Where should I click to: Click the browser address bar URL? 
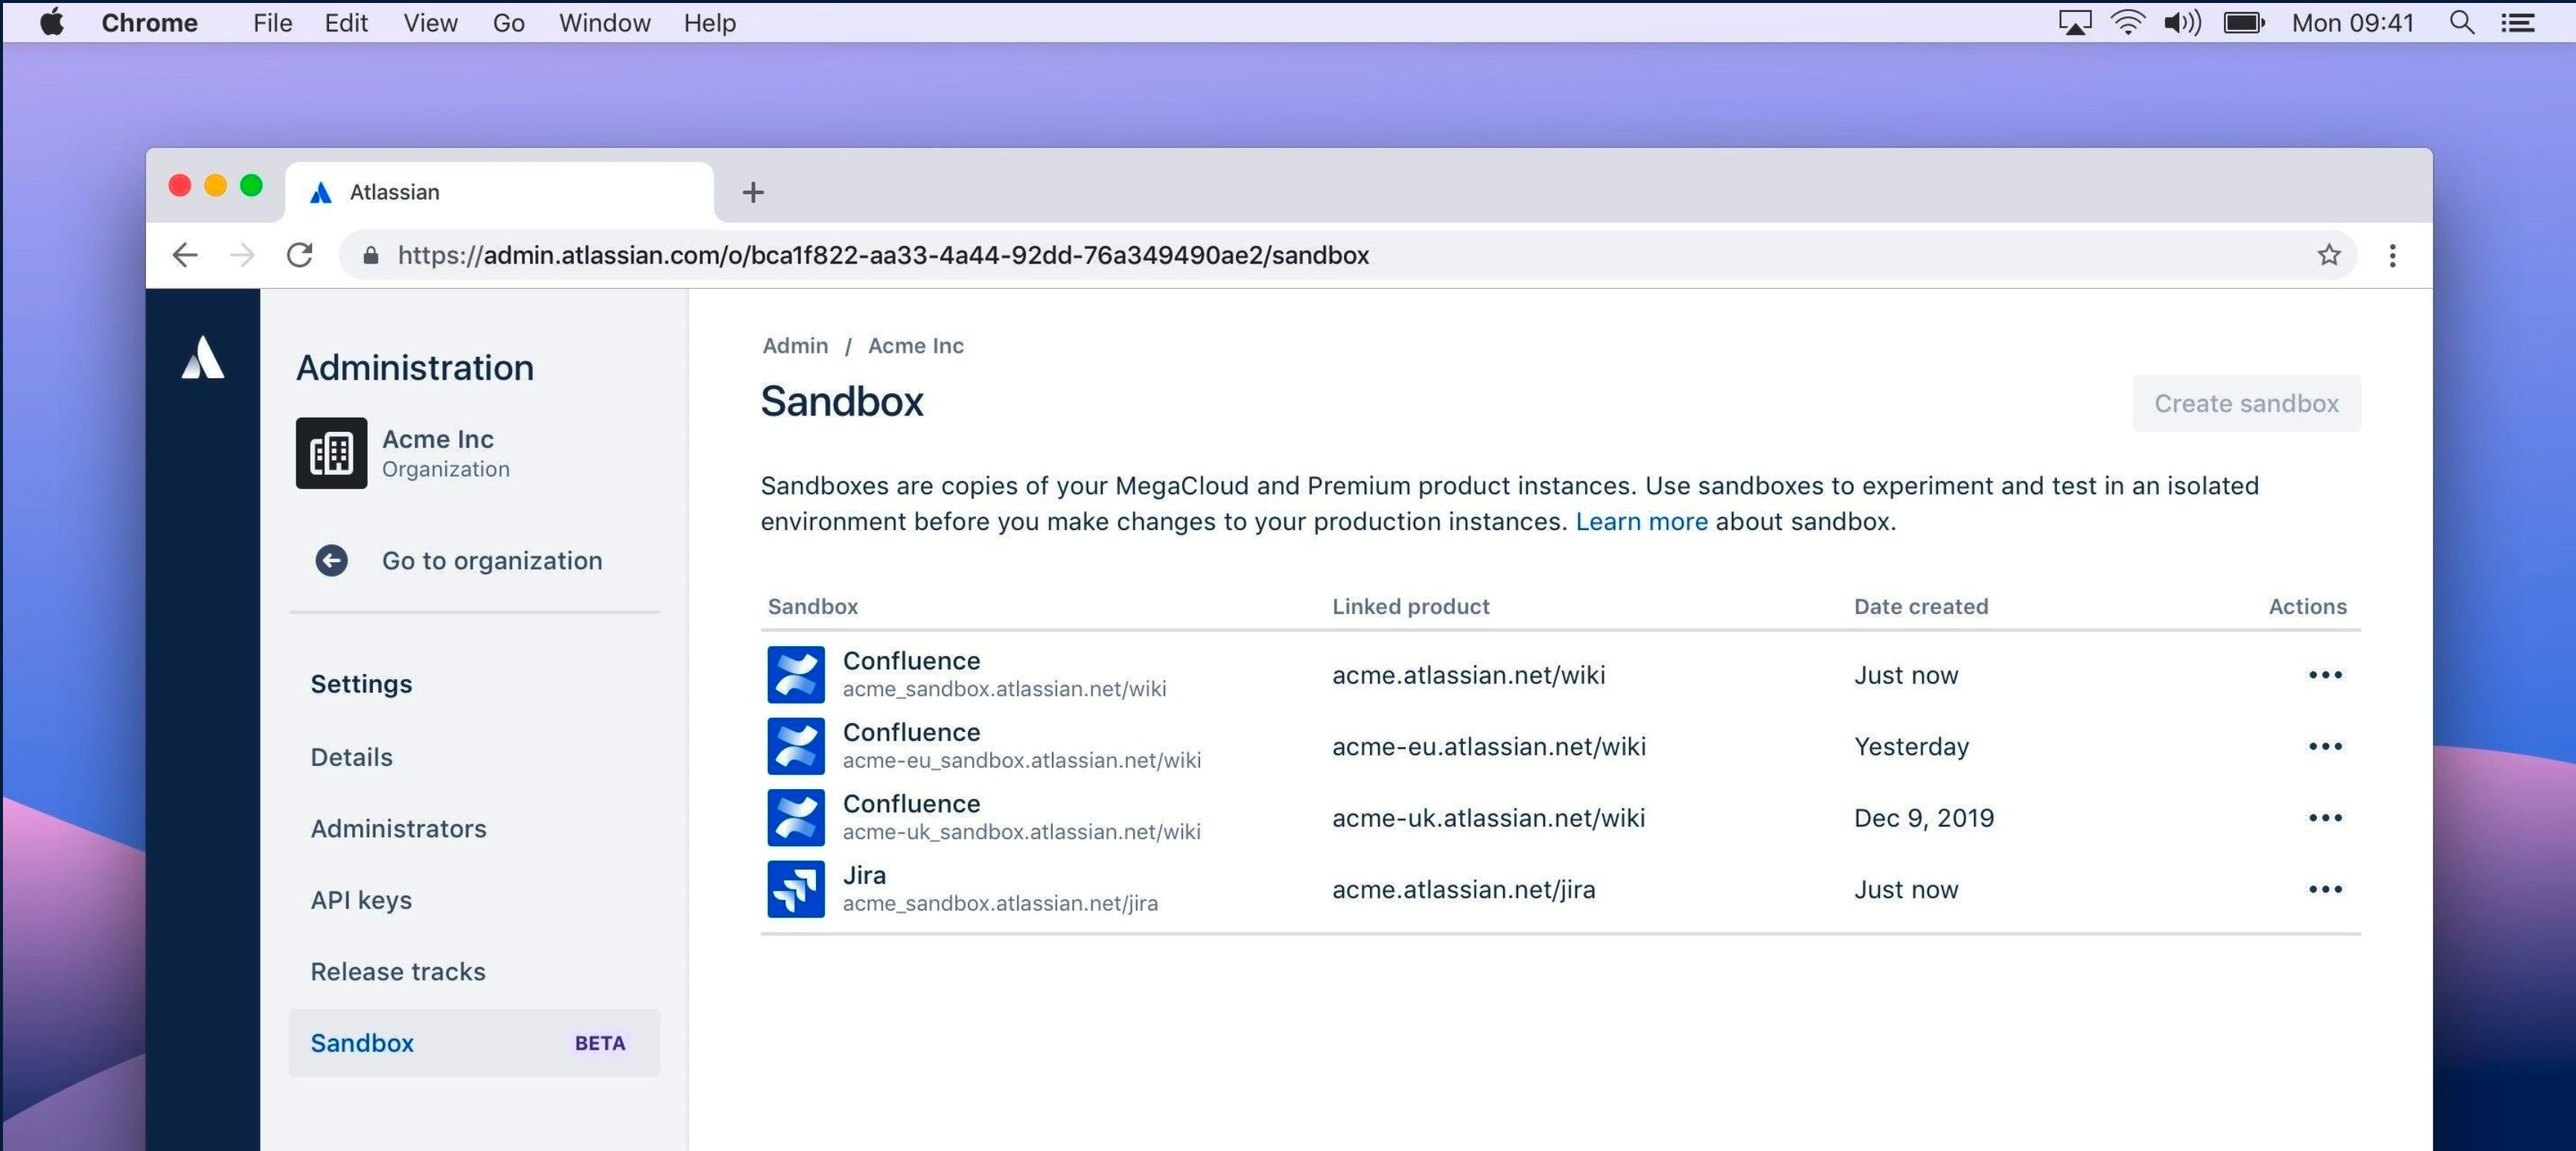point(883,255)
